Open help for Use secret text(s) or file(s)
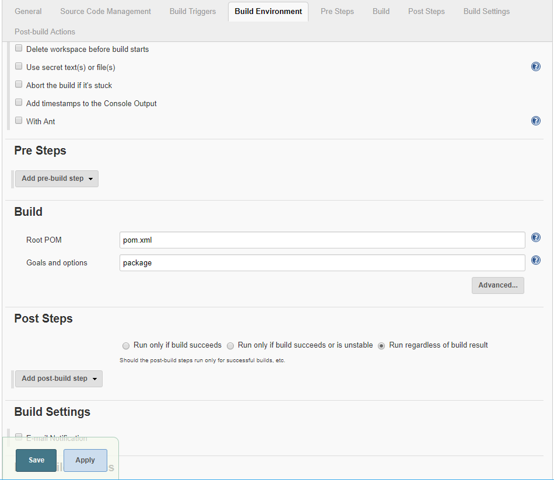554x480 pixels. click(535, 66)
